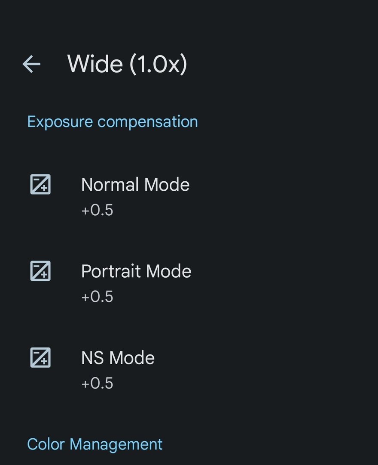Tap the Normal Mode label text

point(135,185)
